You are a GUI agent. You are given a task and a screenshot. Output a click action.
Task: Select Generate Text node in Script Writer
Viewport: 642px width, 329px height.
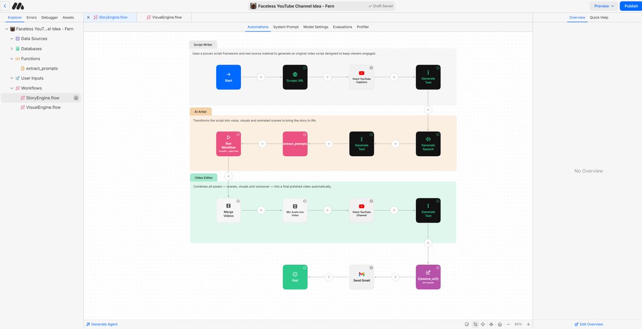428,77
